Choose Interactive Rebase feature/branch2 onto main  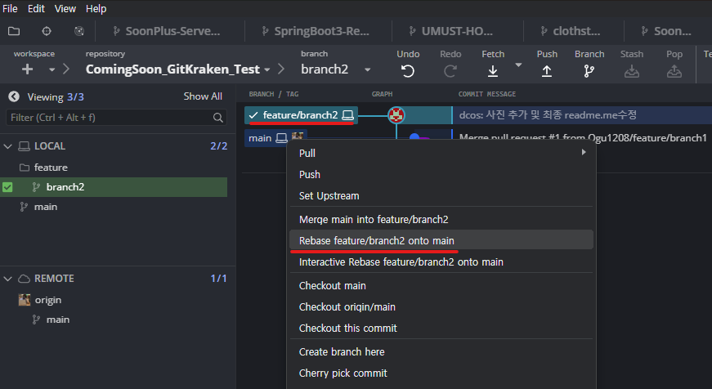[441, 262]
